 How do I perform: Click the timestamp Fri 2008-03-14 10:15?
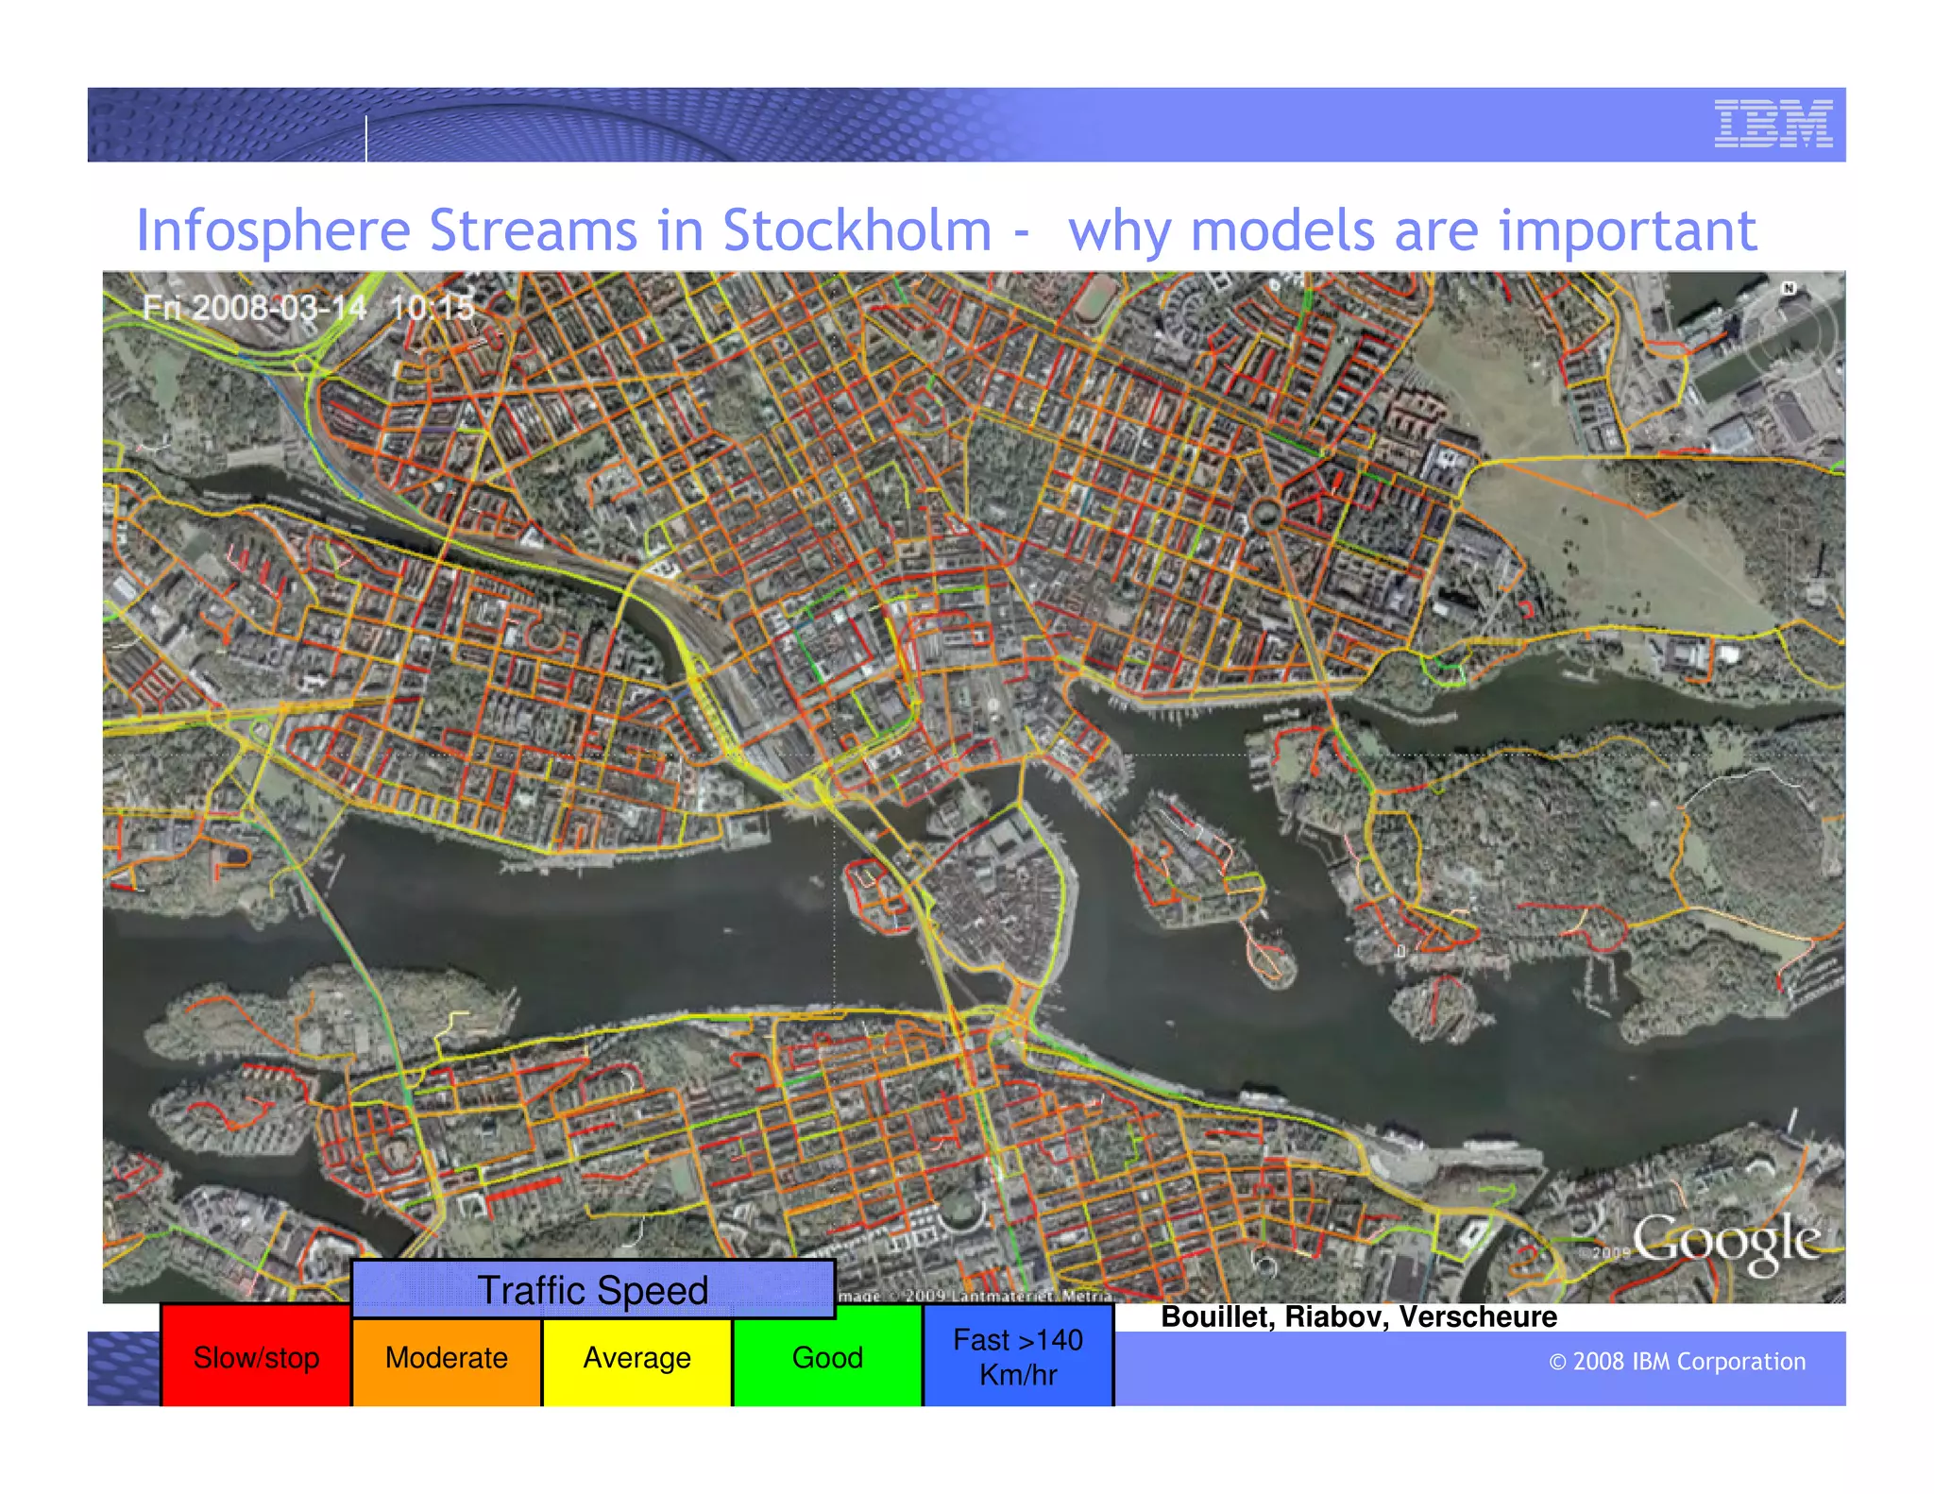pos(308,308)
